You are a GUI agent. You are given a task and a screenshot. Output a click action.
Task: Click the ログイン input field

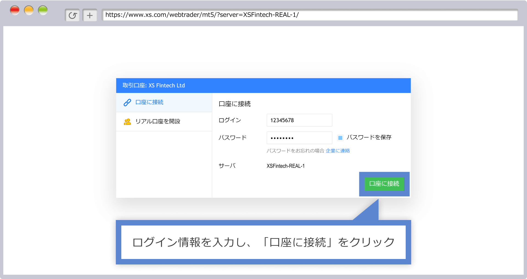pos(299,120)
